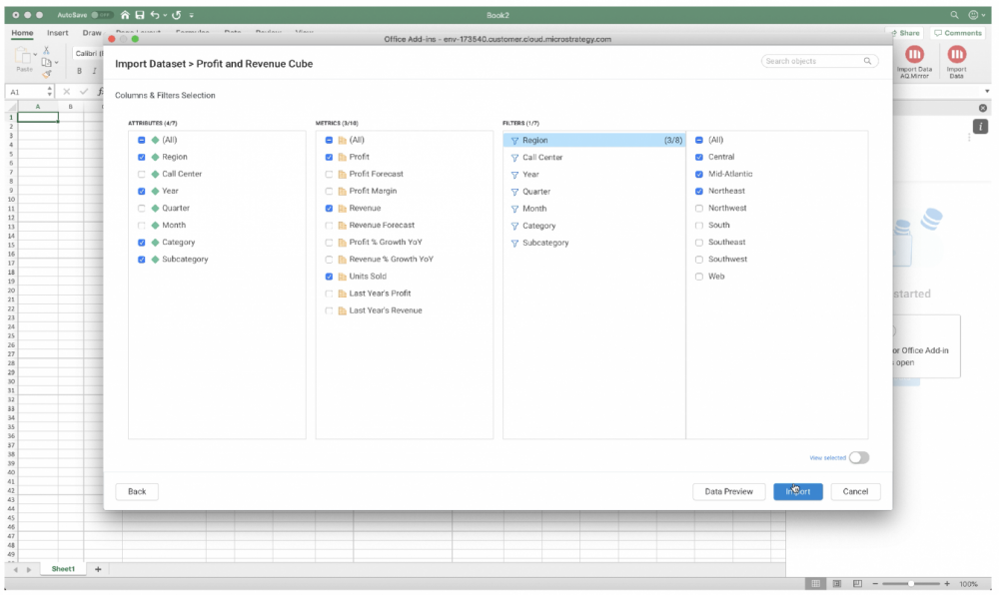Check the Web filter checkbox

[699, 277]
